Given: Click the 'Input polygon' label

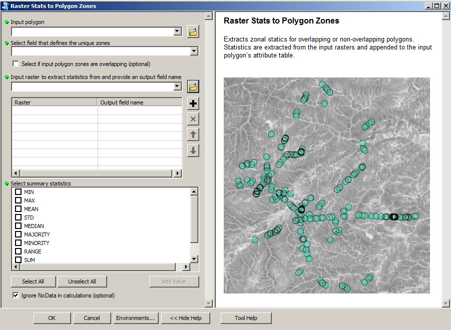Looking at the screenshot, I should pyautogui.click(x=28, y=22).
